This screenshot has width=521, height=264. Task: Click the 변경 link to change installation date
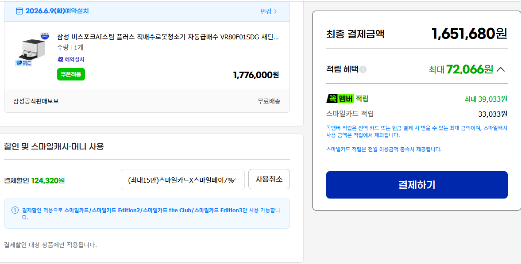(269, 11)
